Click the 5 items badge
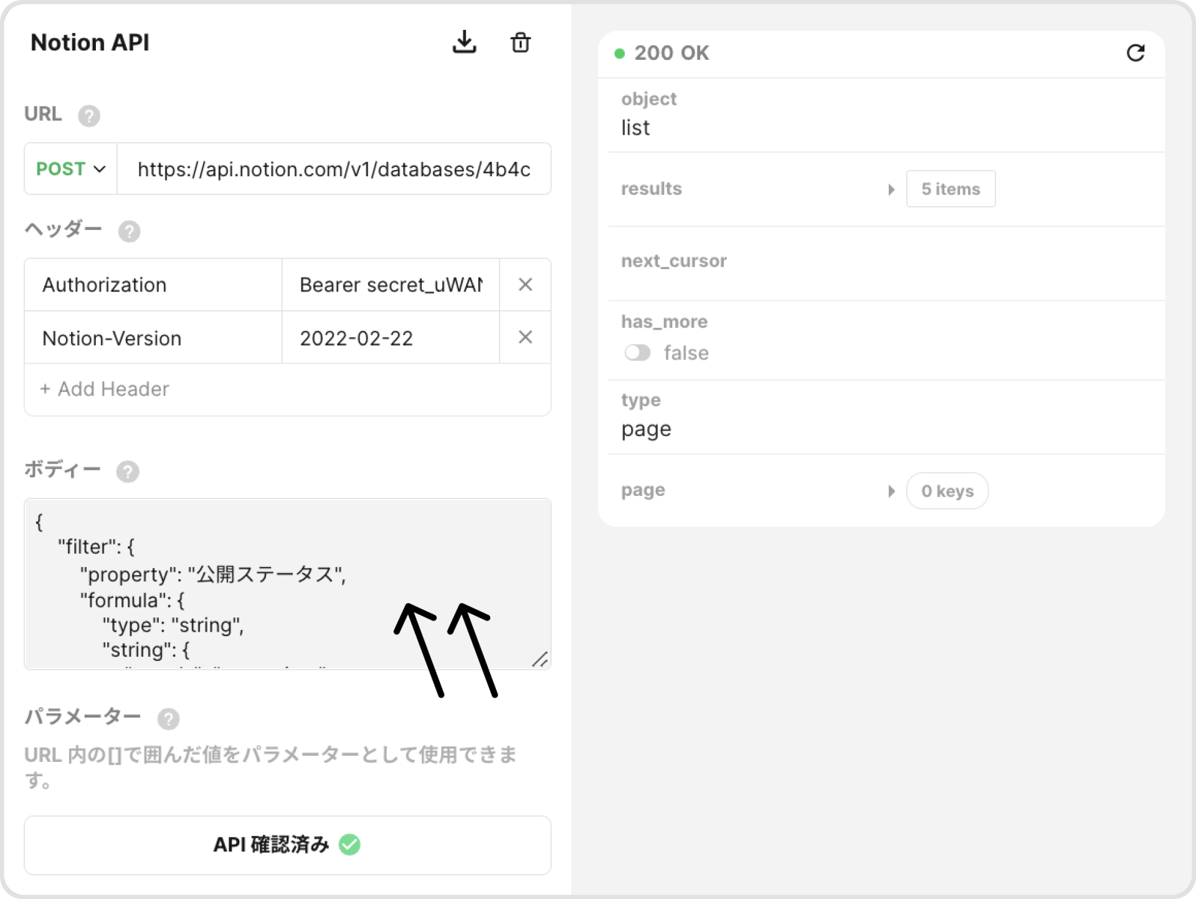Screen dimensions: 1196x899 [x=951, y=189]
